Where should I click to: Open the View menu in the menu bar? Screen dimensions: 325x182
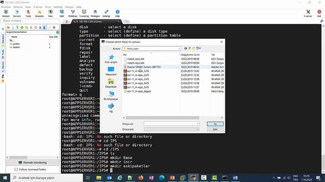point(28,7)
